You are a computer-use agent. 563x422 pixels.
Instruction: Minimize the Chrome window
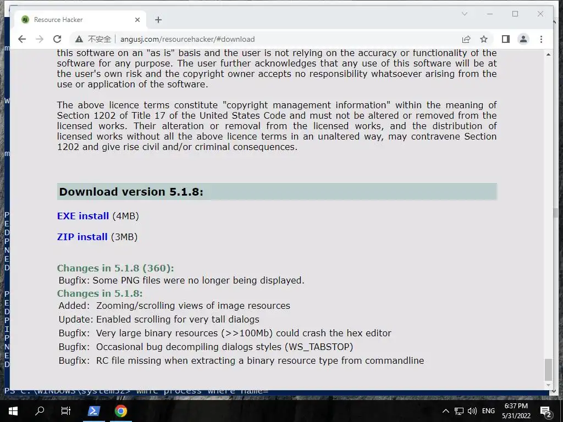(x=490, y=14)
